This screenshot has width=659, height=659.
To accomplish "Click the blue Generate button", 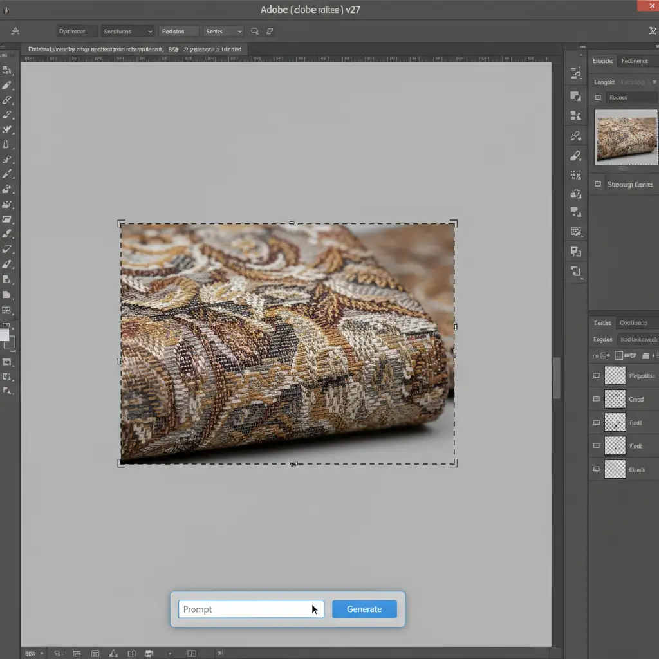I will (x=364, y=609).
